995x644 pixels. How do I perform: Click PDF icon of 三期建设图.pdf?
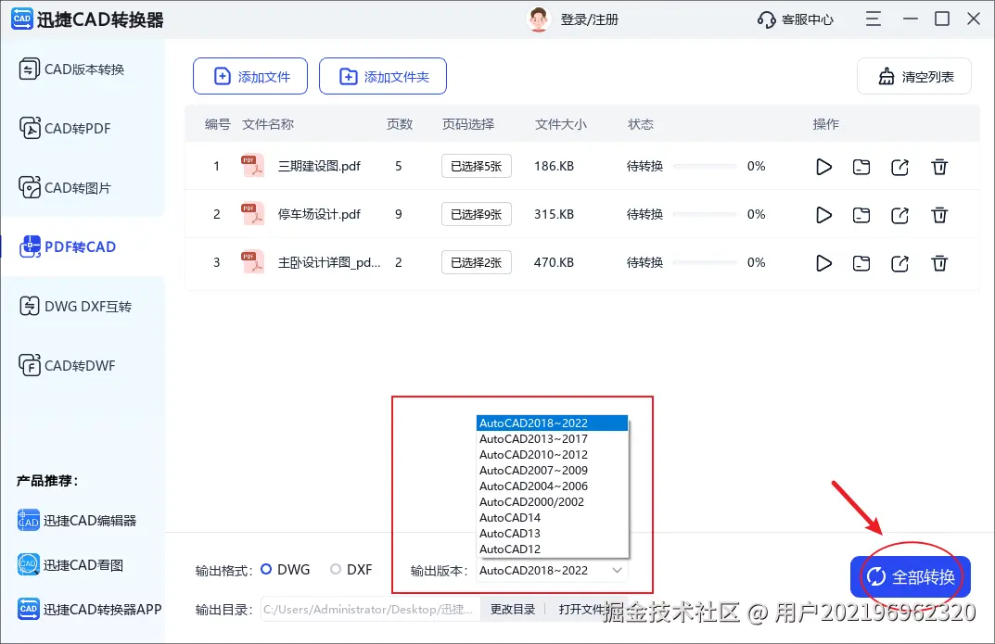click(x=252, y=166)
